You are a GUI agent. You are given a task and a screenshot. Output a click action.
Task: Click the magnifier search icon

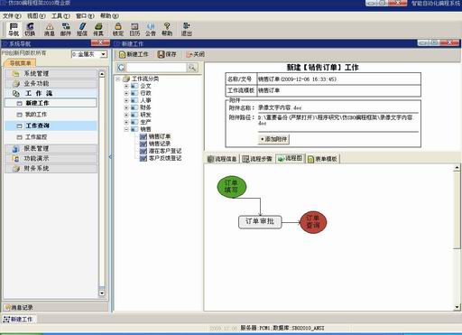click(192, 68)
